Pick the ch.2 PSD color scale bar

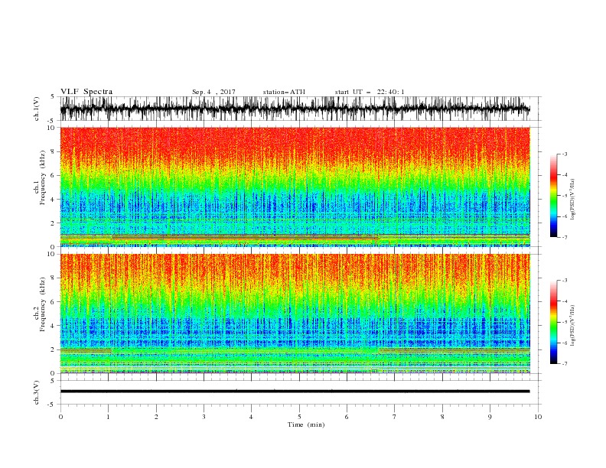553,322
